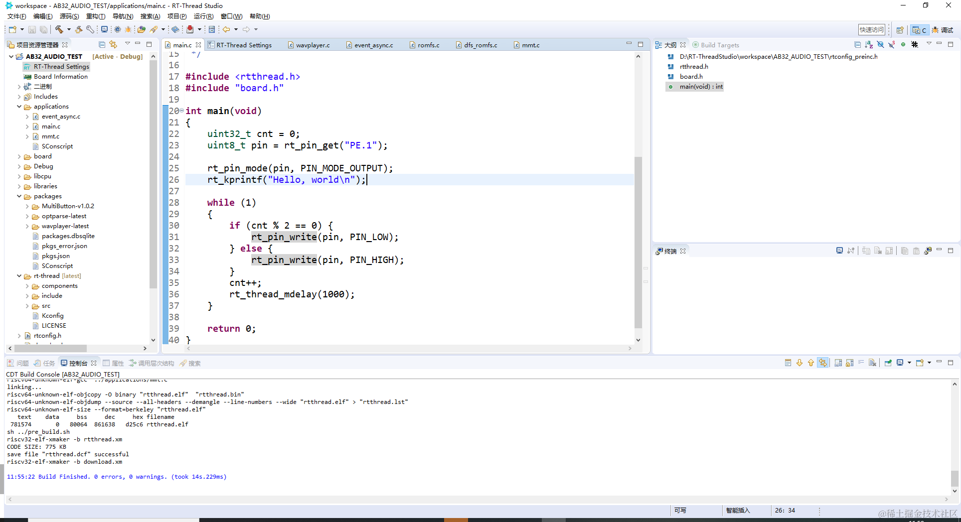Toggle Hide Static Members in outline
The image size is (961, 522).
892,44
